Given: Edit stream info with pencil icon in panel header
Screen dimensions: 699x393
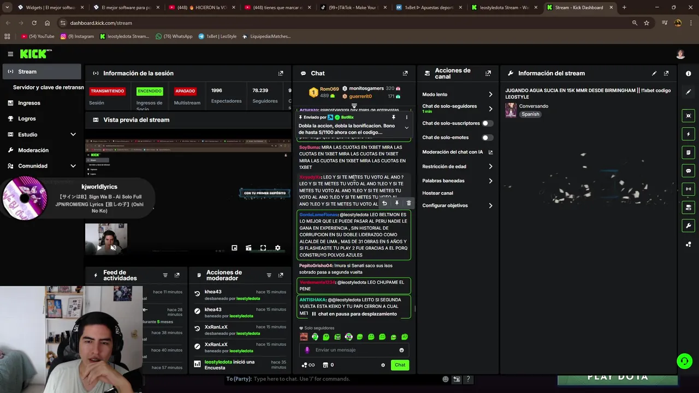Looking at the screenshot, I should [x=654, y=73].
